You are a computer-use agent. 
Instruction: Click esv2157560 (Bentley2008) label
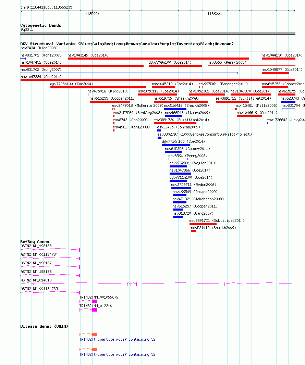point(137,113)
